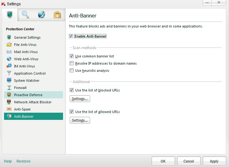Select IM Anti-Virus chat icon

(9, 66)
